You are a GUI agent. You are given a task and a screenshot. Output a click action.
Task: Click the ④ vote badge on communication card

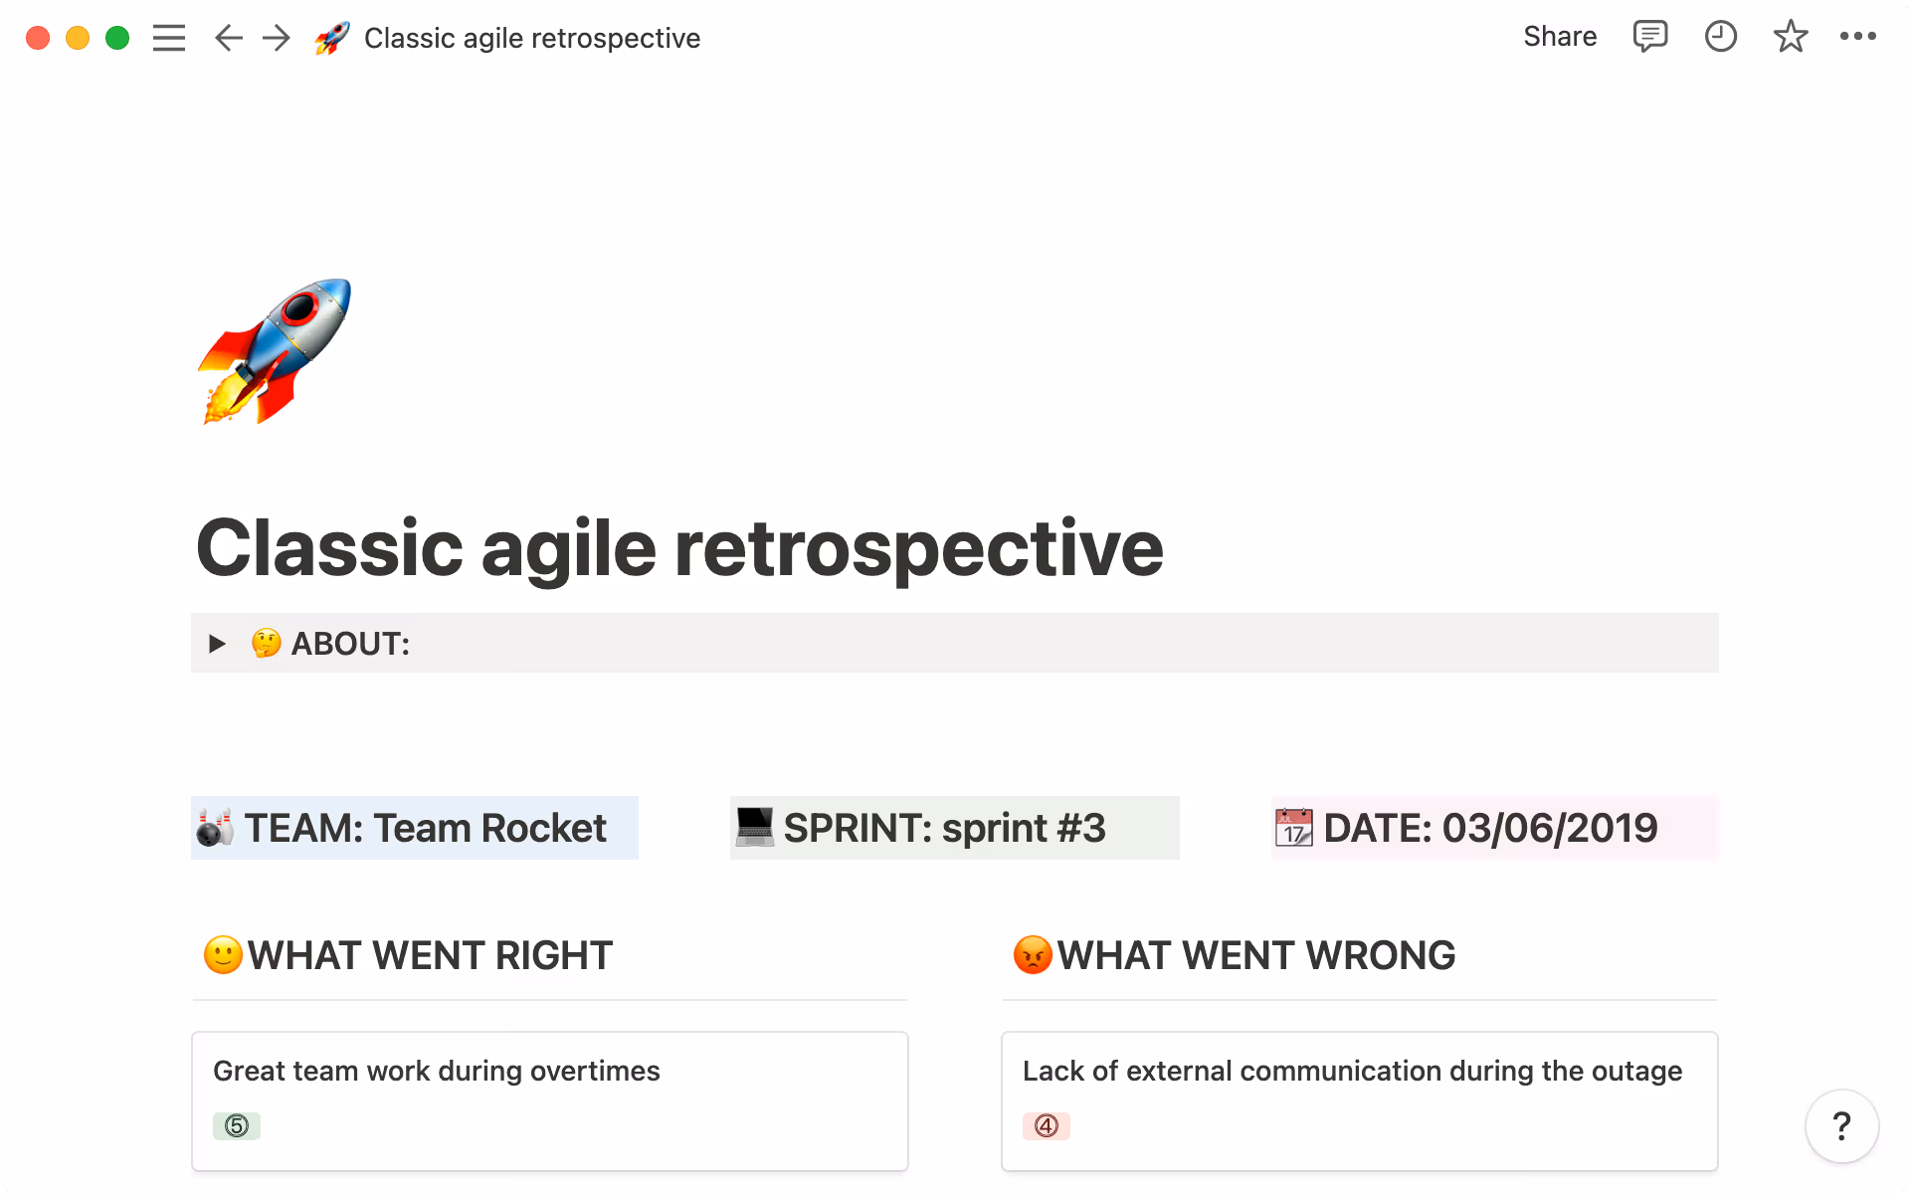[1047, 1126]
